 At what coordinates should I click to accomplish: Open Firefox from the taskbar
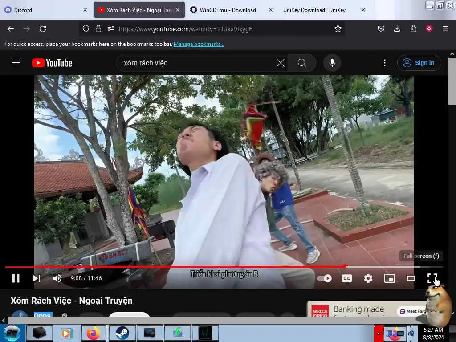[x=94, y=333]
